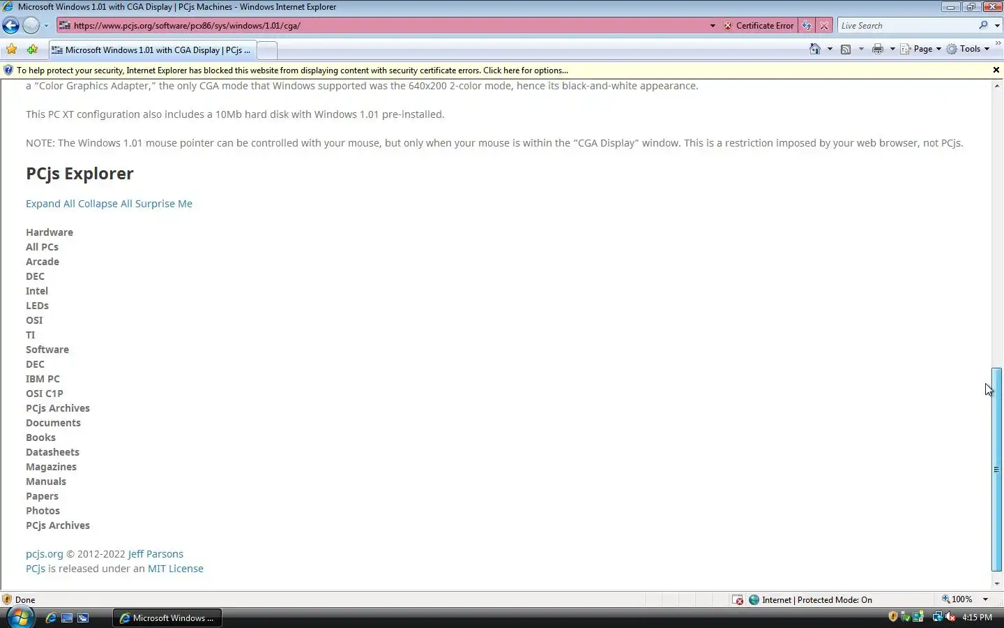The width and height of the screenshot is (1004, 628).
Task: Open the Windows Start orb
Action: (x=20, y=618)
